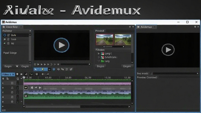Click the stacked layers icon at the end of the editing toolbar
Screen dimensions: 201x113
71,69
